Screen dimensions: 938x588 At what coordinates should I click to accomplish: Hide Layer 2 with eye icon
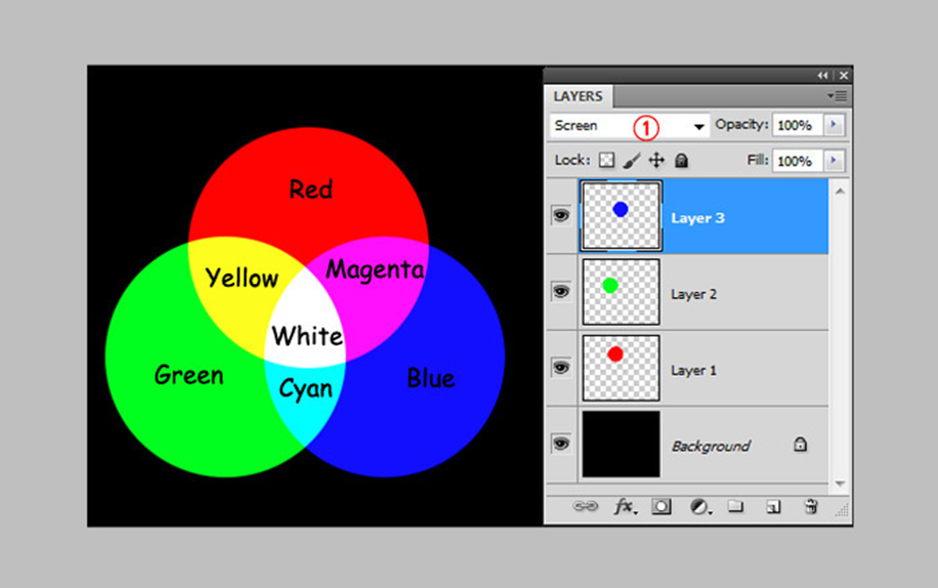coord(561,292)
